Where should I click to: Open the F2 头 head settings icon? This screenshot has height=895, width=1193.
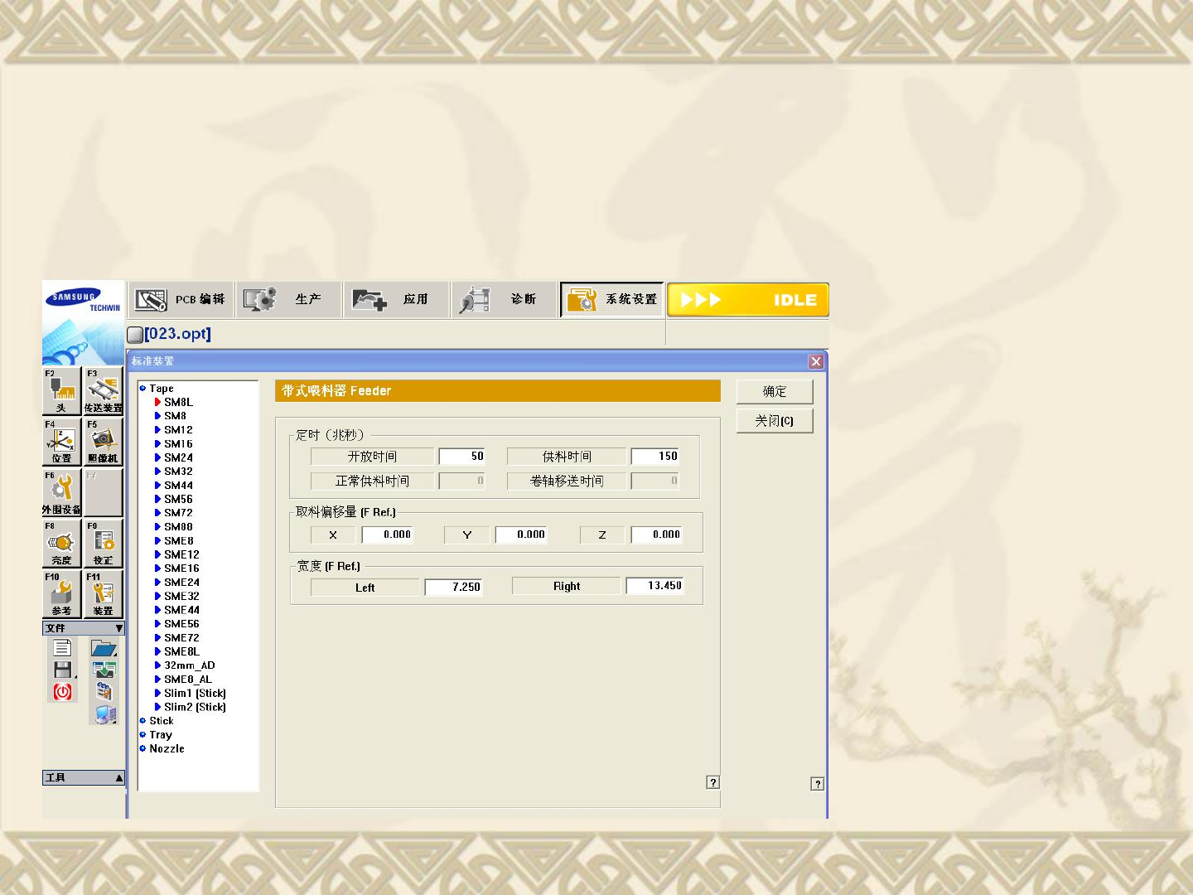click(62, 391)
